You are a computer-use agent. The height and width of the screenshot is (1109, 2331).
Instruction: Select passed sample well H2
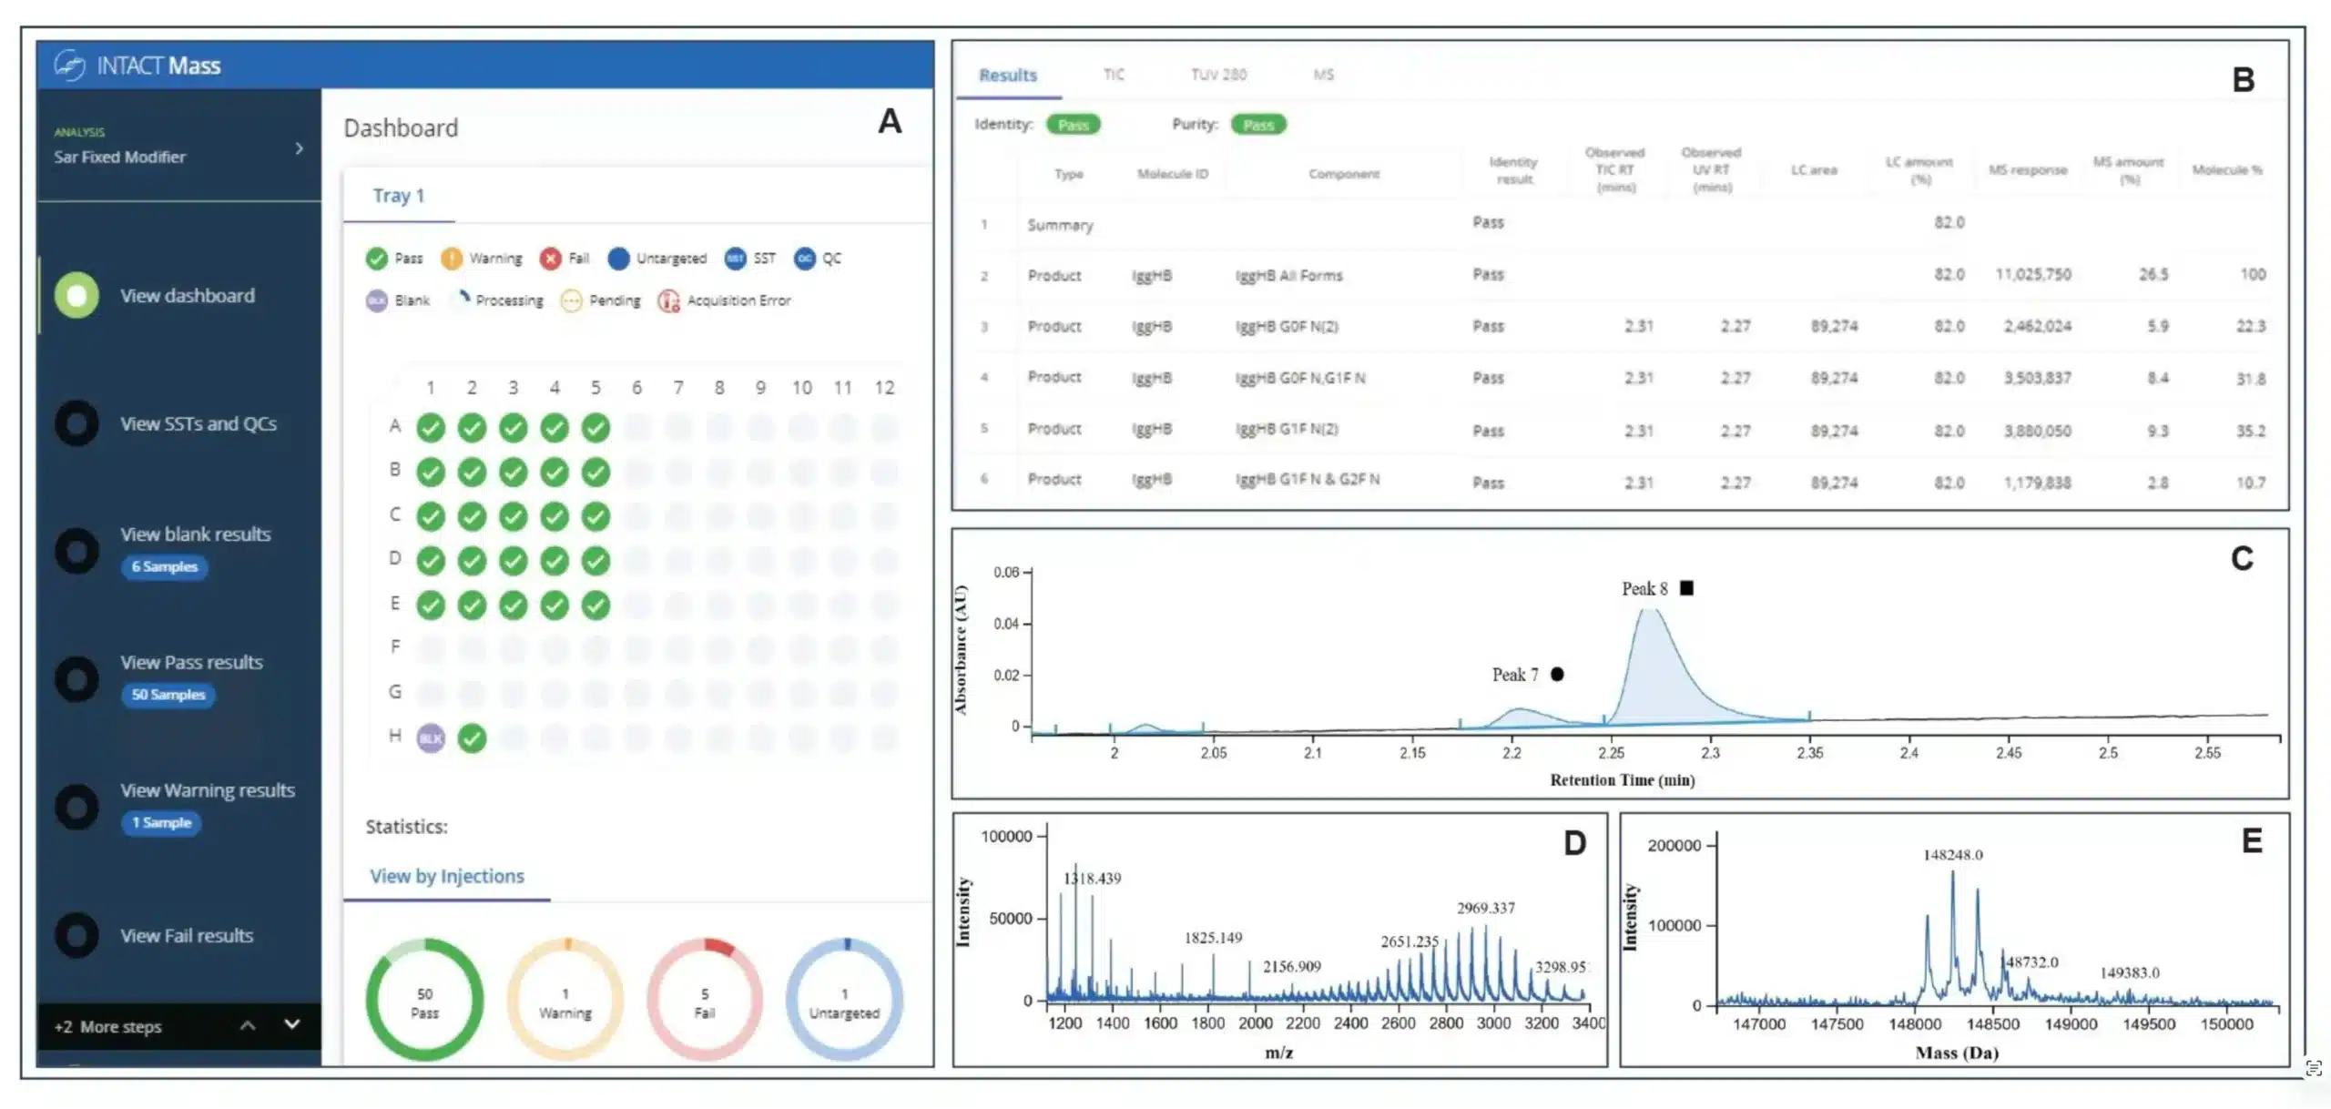tap(472, 738)
